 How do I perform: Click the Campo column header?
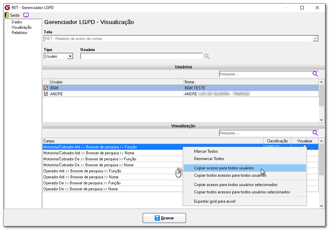(153, 141)
